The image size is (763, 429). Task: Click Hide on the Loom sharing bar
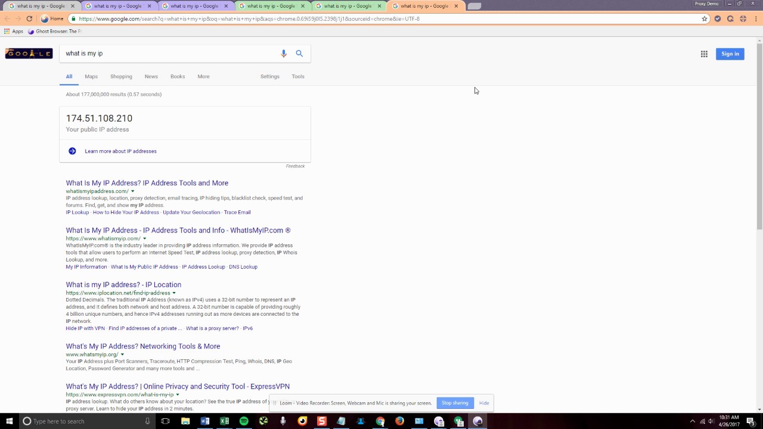click(484, 403)
